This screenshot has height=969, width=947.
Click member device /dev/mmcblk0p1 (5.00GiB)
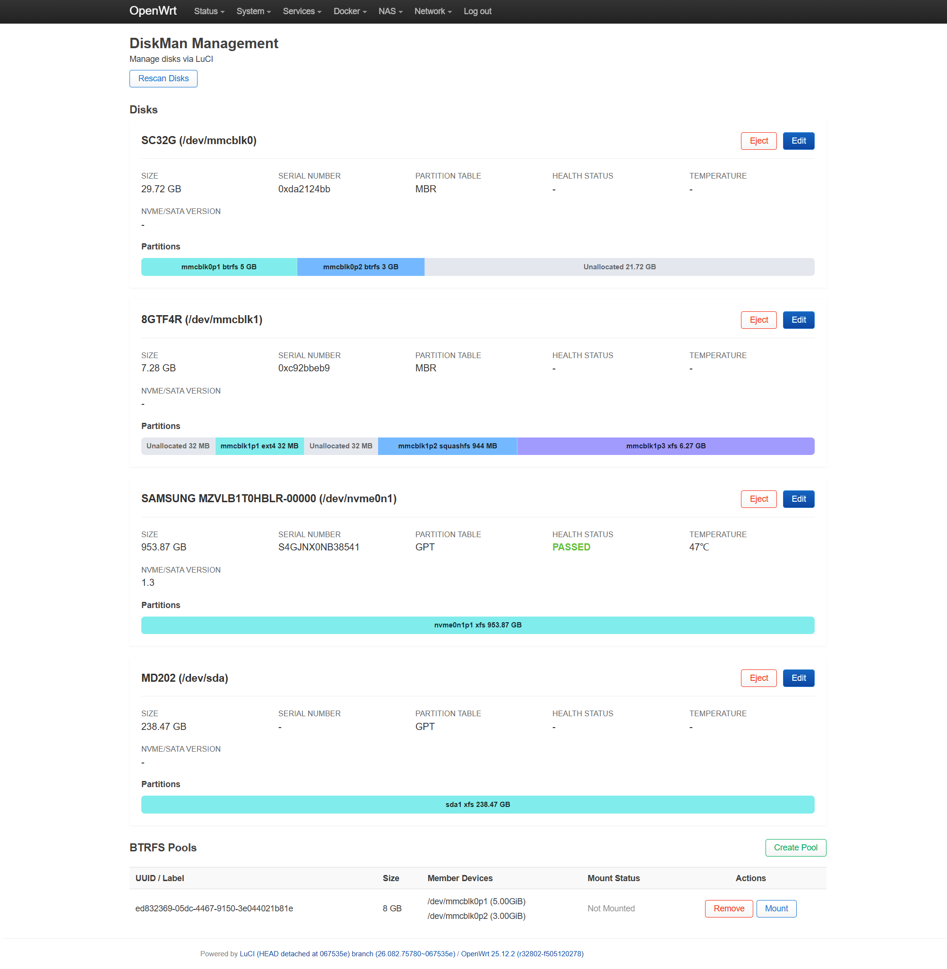[x=476, y=901]
